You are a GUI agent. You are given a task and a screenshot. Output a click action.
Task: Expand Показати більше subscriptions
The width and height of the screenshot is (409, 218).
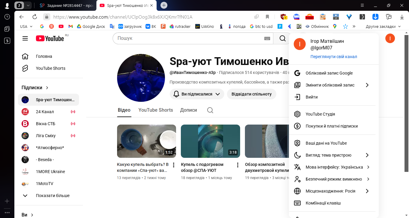click(49, 196)
